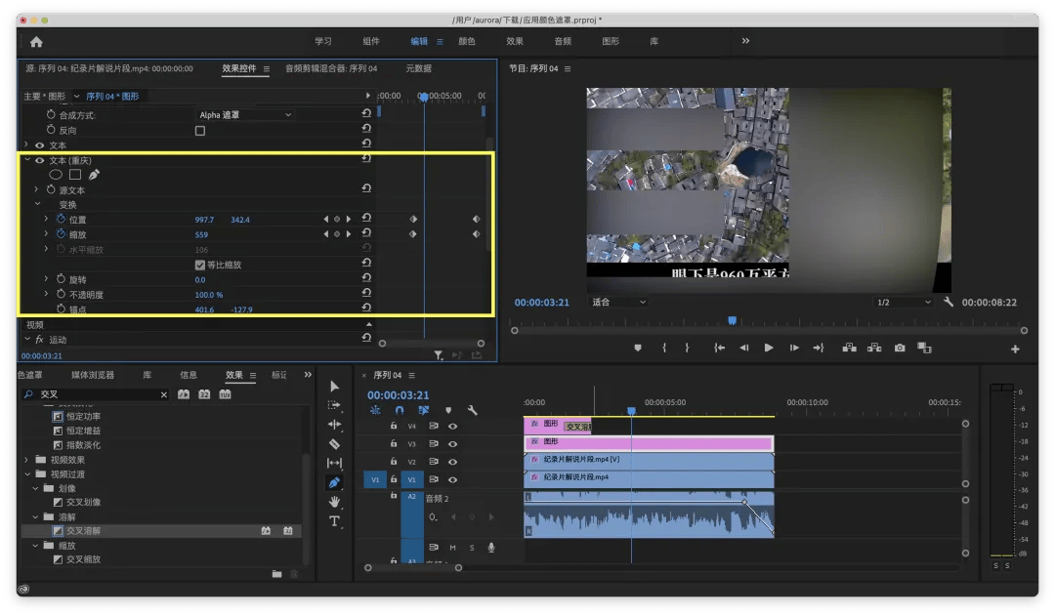Select the Track Select Forward tool
This screenshot has width=1055, height=616.
(x=334, y=405)
